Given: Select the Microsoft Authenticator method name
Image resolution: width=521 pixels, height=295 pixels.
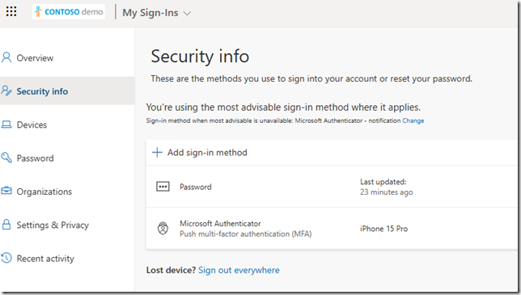Looking at the screenshot, I should (x=220, y=224).
